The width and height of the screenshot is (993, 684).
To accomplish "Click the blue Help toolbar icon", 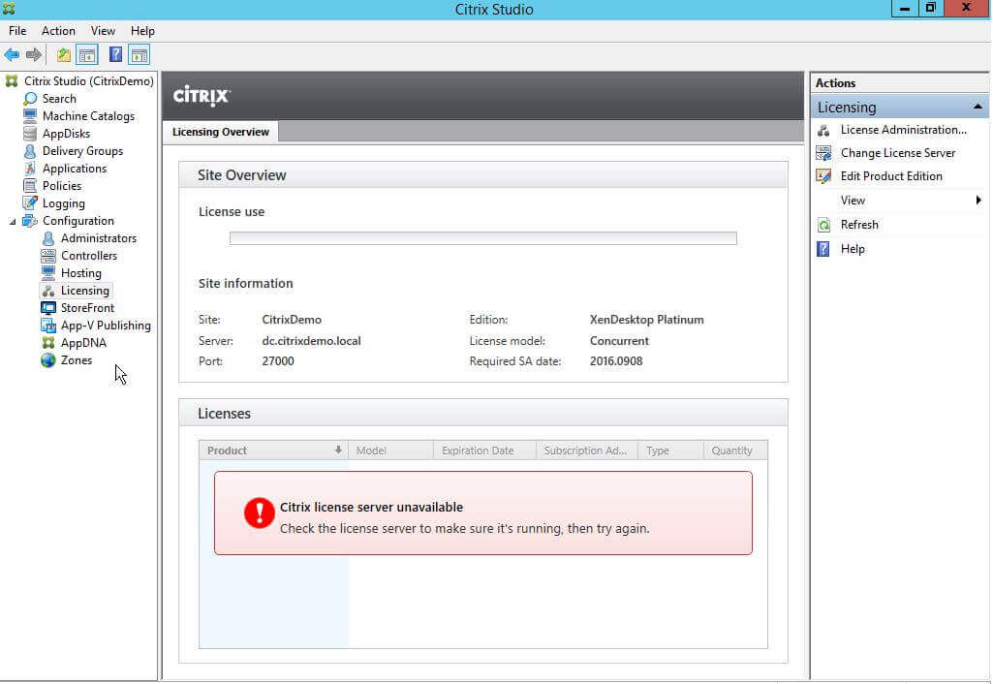I will [x=115, y=54].
